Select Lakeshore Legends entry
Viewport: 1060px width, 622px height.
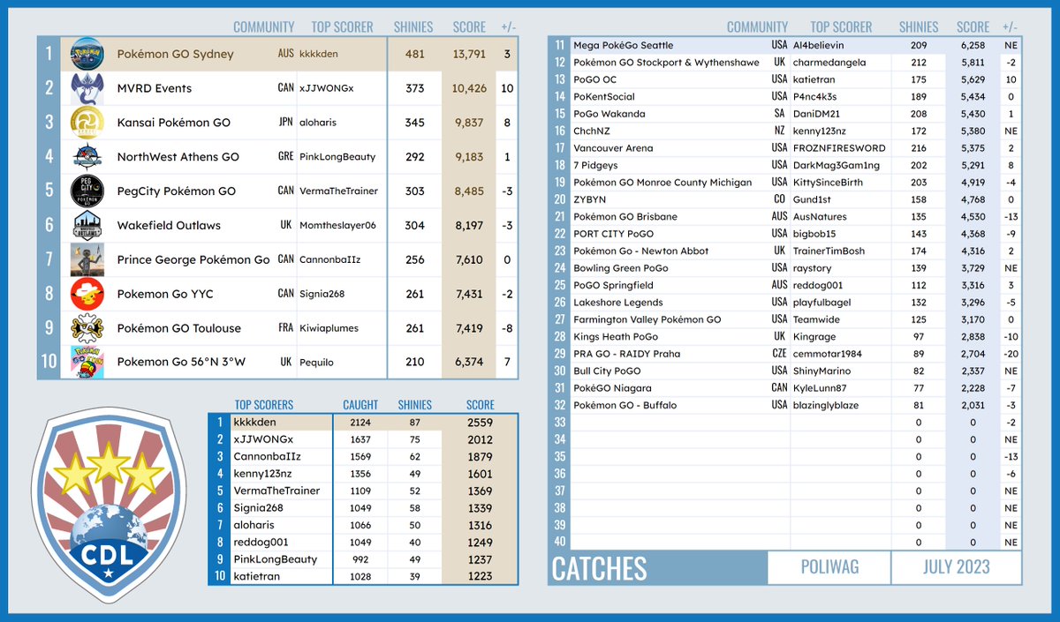point(618,303)
